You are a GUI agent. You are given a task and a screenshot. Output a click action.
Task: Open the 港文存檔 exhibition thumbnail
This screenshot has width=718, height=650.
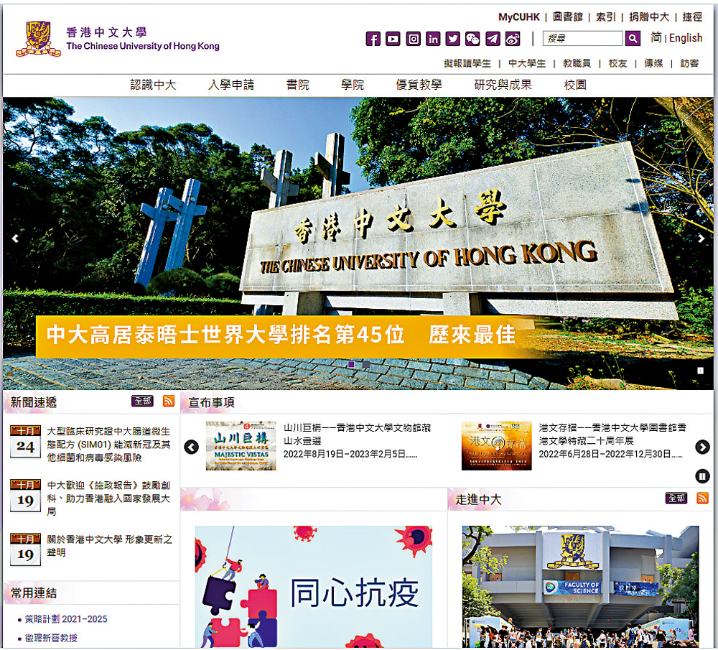pyautogui.click(x=496, y=446)
